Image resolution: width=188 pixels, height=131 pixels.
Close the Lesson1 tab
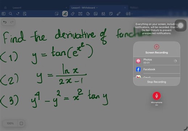click(x=66, y=8)
